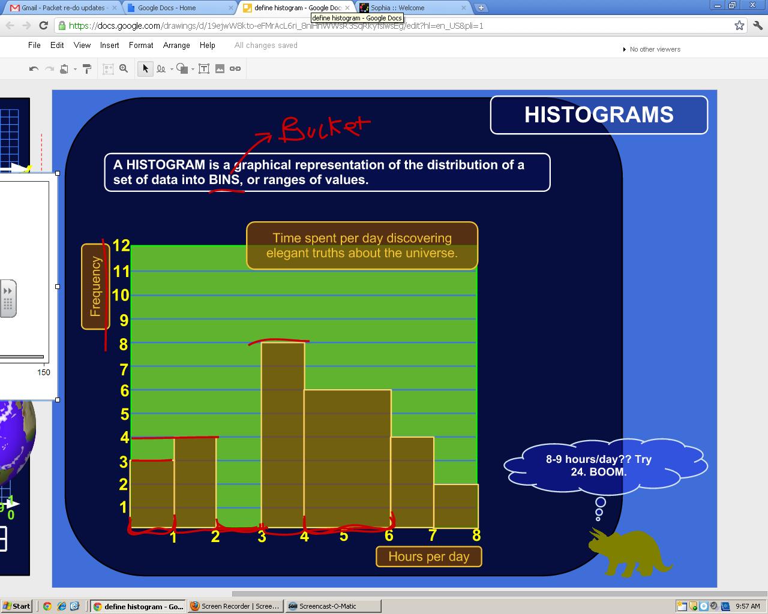The height and width of the screenshot is (614, 768).
Task: Choose the Scribble line tool
Action: (161, 69)
